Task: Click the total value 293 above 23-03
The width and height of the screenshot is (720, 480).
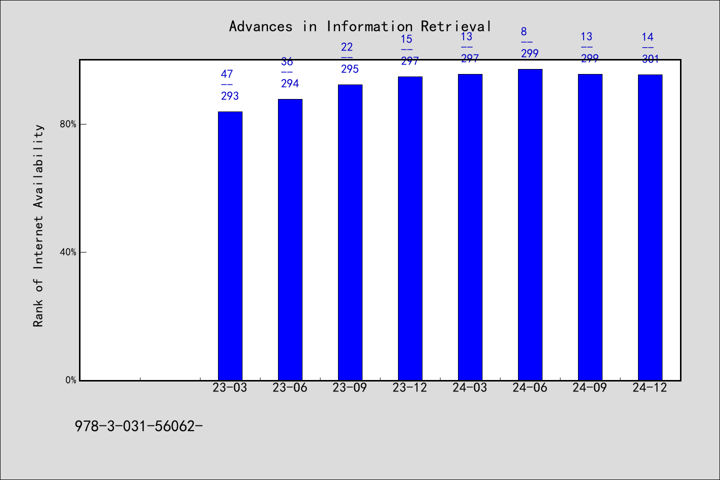Action: pyautogui.click(x=230, y=96)
